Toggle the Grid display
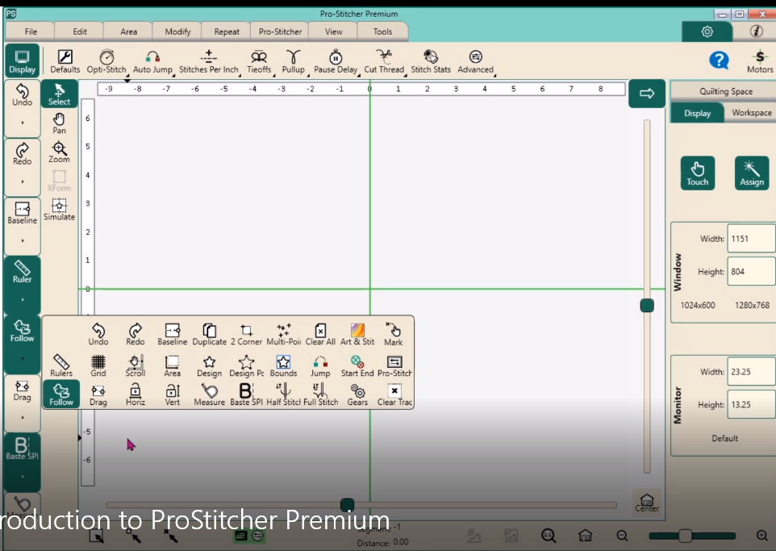This screenshot has height=551, width=776. pos(98,365)
